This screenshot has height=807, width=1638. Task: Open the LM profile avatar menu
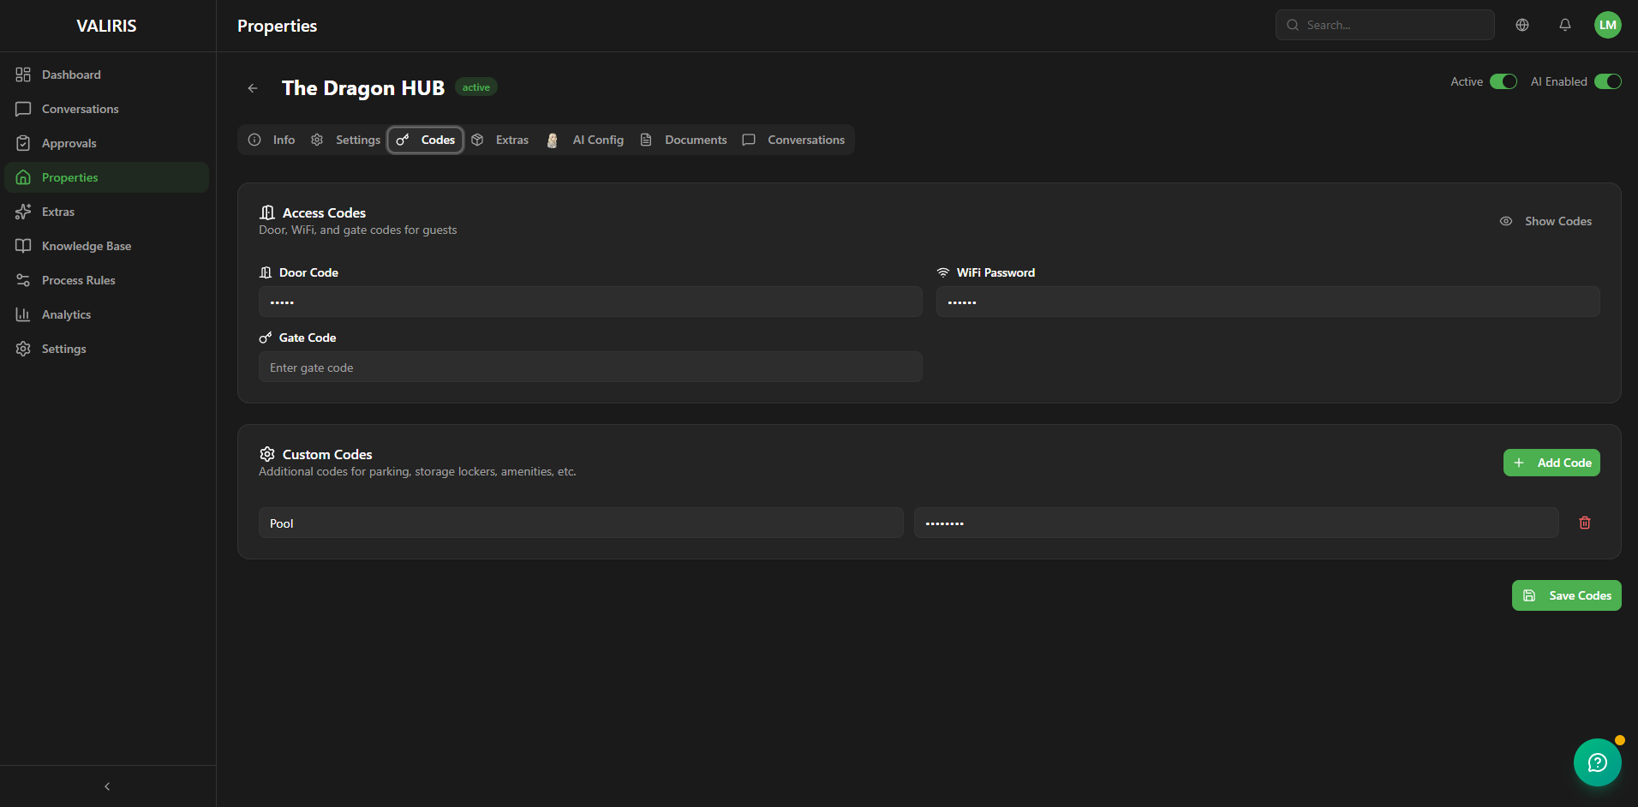(1608, 25)
